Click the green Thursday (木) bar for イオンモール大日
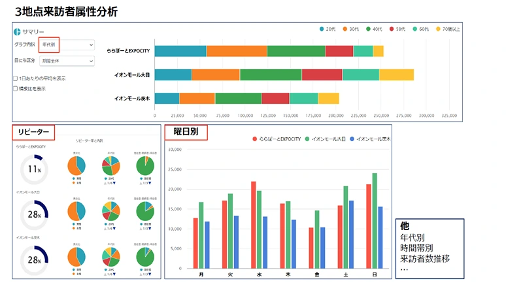The height and width of the screenshot is (283, 506). point(288,235)
